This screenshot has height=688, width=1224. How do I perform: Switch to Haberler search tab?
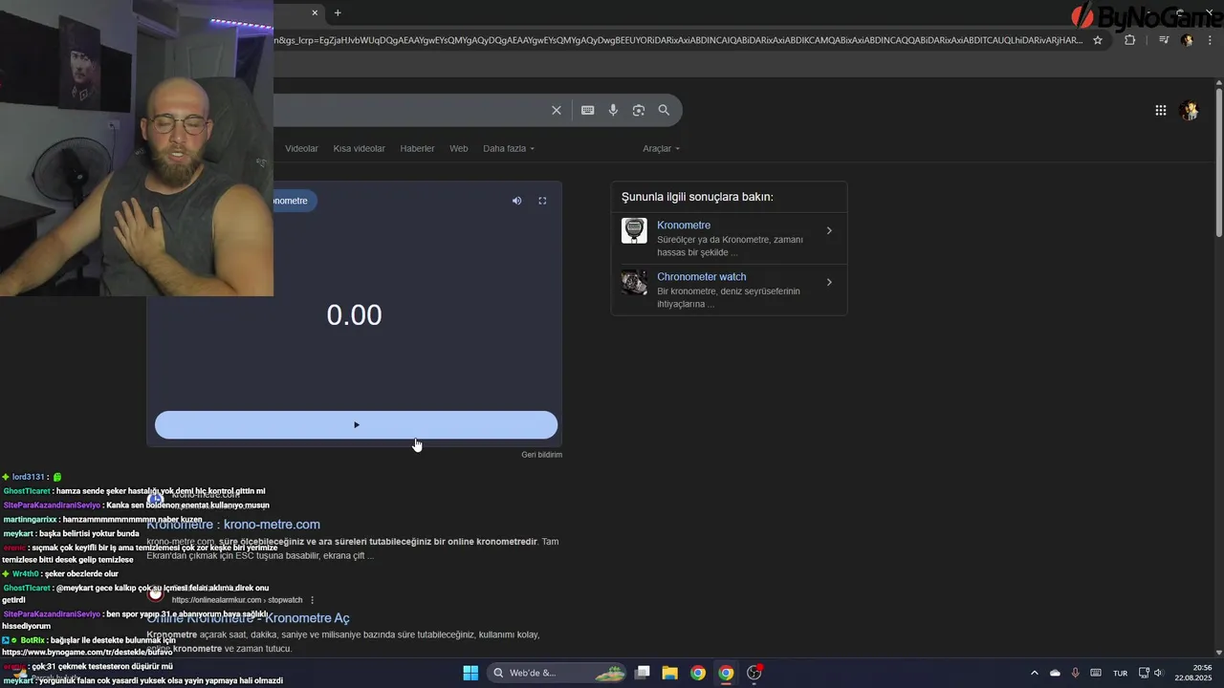(417, 148)
